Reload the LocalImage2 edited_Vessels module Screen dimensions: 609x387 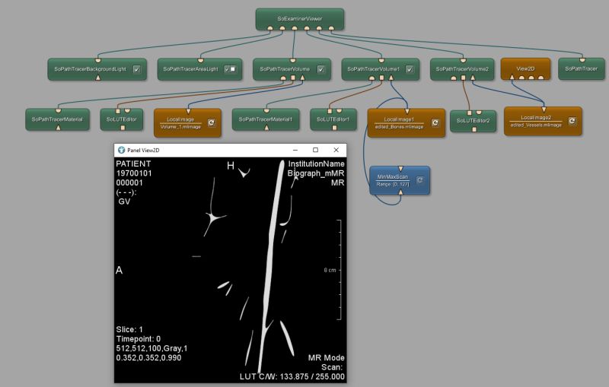click(572, 121)
